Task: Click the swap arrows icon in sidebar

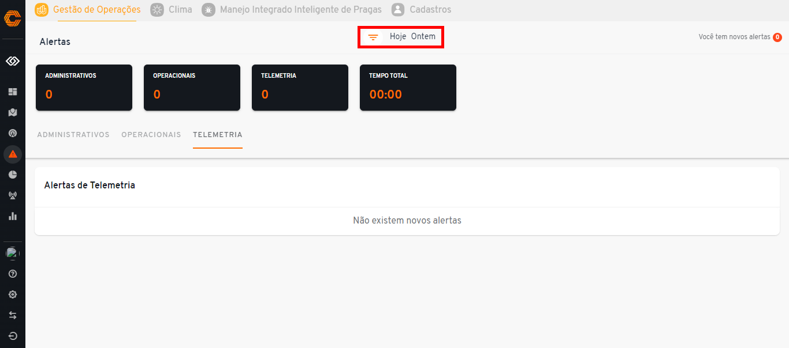Action: pos(13,315)
